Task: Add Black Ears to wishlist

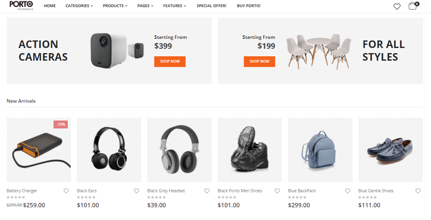Action: pyautogui.click(x=137, y=191)
